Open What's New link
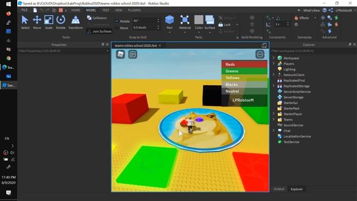 tap(311, 11)
